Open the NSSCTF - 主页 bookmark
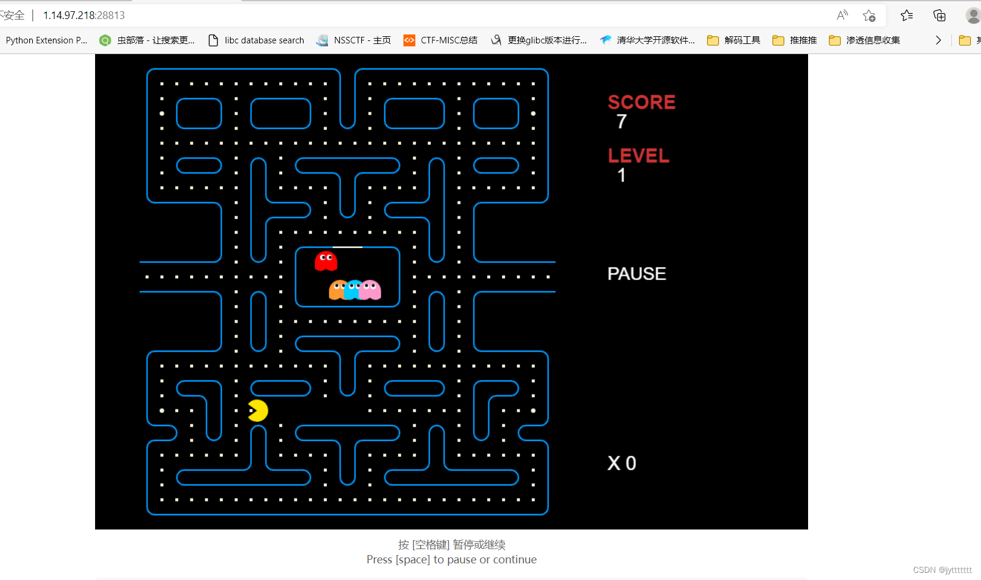 354,40
